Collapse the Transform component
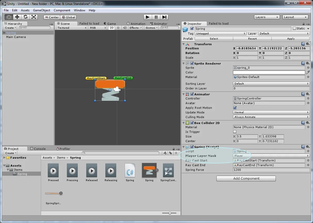This screenshot has width=313, height=223. [184, 44]
